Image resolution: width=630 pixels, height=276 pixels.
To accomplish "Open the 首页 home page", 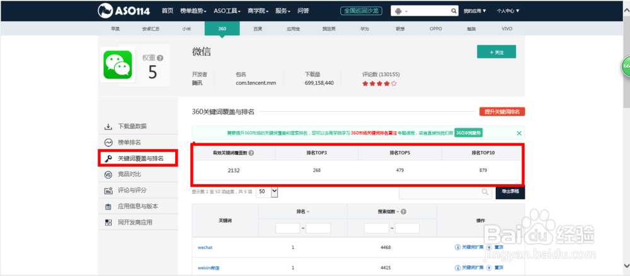I will pyautogui.click(x=168, y=11).
